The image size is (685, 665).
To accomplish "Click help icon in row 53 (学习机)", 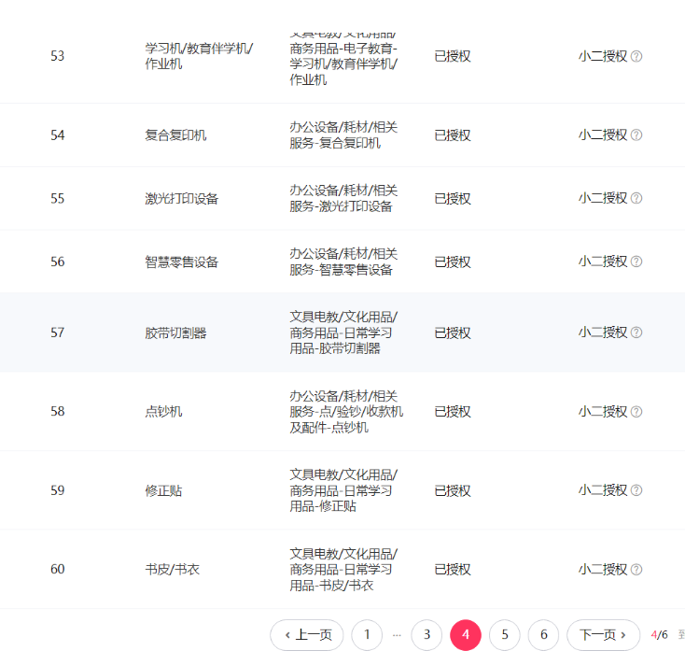I will [636, 56].
